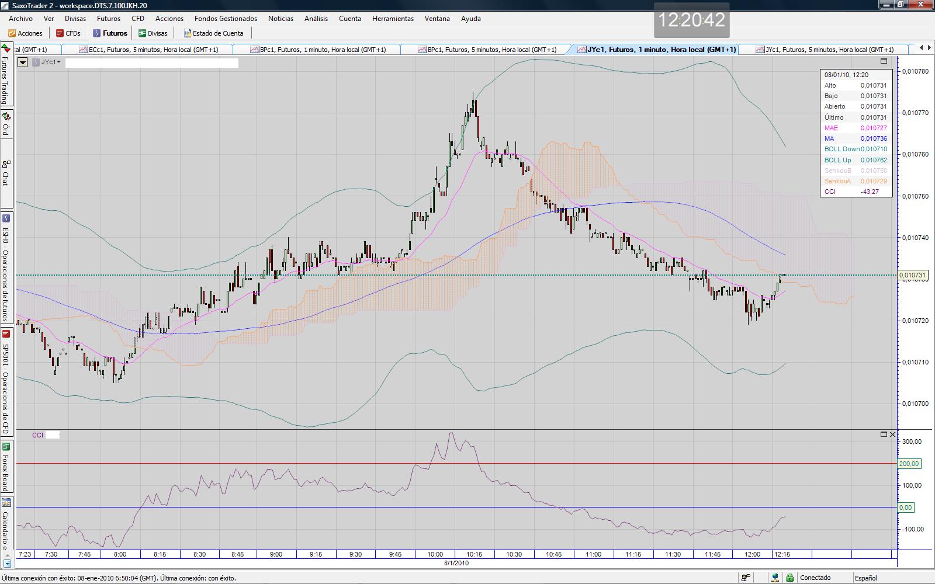Click the network globe status icon
The image size is (935, 584).
click(x=774, y=578)
